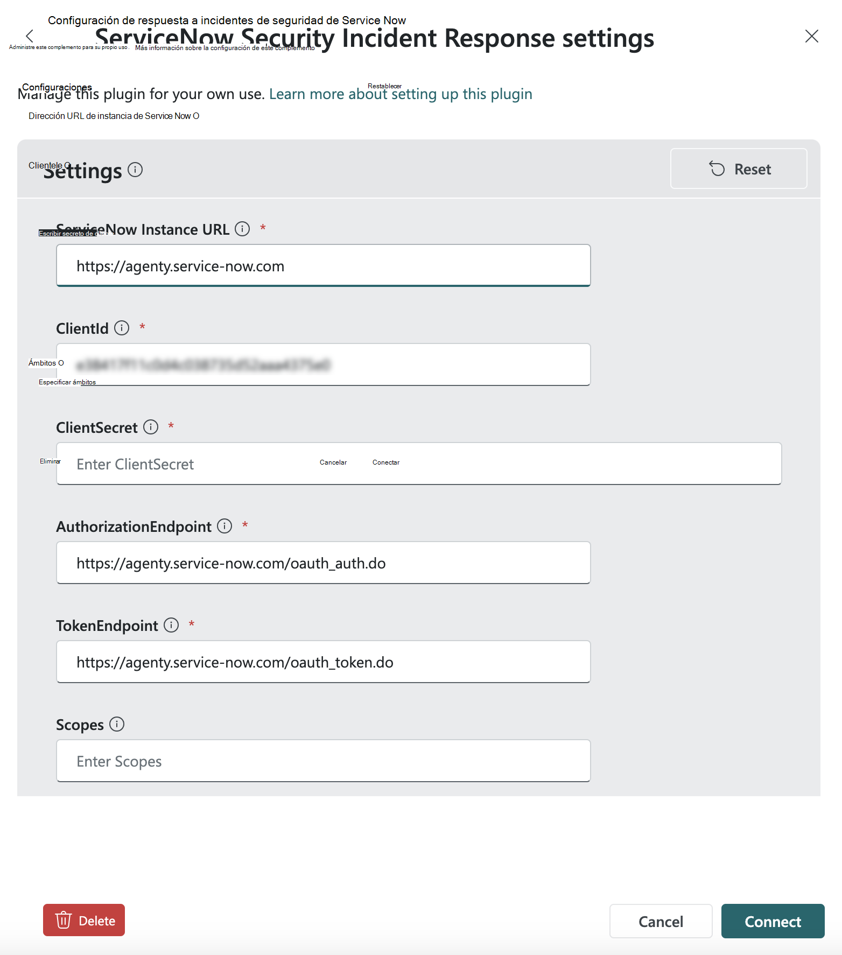Open the ClientId info tooltip

[122, 328]
